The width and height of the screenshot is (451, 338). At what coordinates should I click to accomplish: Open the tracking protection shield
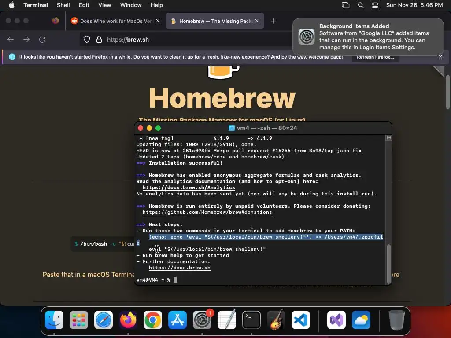[x=87, y=39]
